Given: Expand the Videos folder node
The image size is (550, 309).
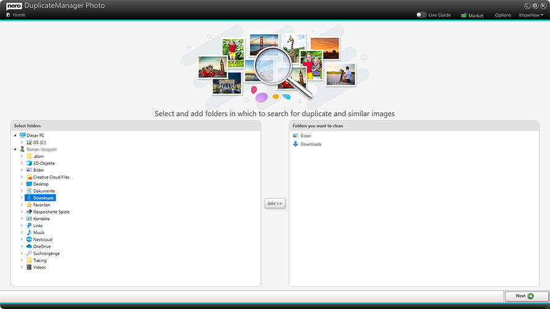Looking at the screenshot, I should click(22, 267).
